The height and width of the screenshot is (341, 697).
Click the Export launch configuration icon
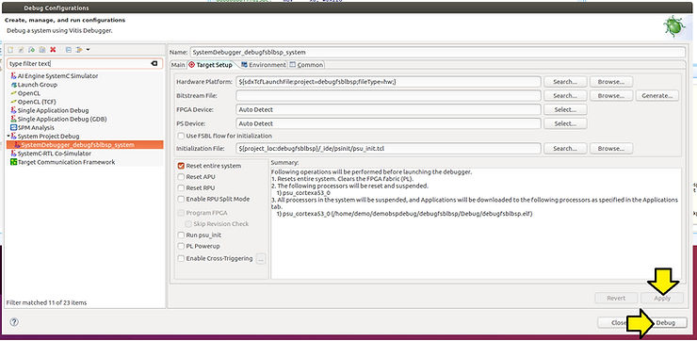pyautogui.click(x=32, y=50)
